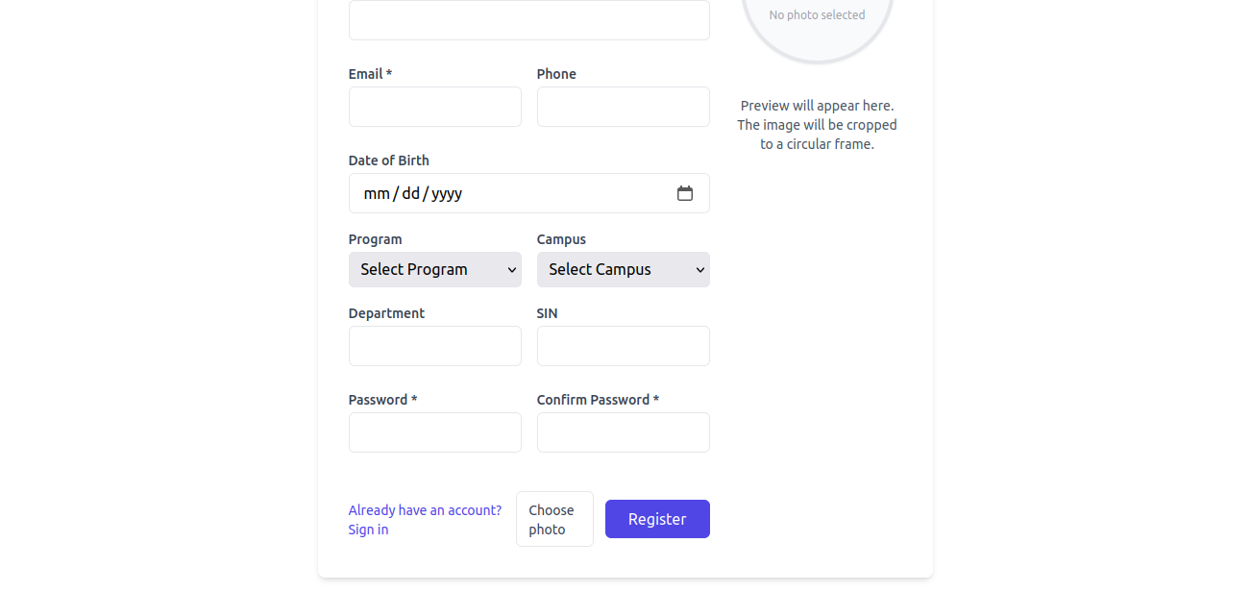1251x592 pixels.
Task: Focus the SIN input box
Action: 623,346
